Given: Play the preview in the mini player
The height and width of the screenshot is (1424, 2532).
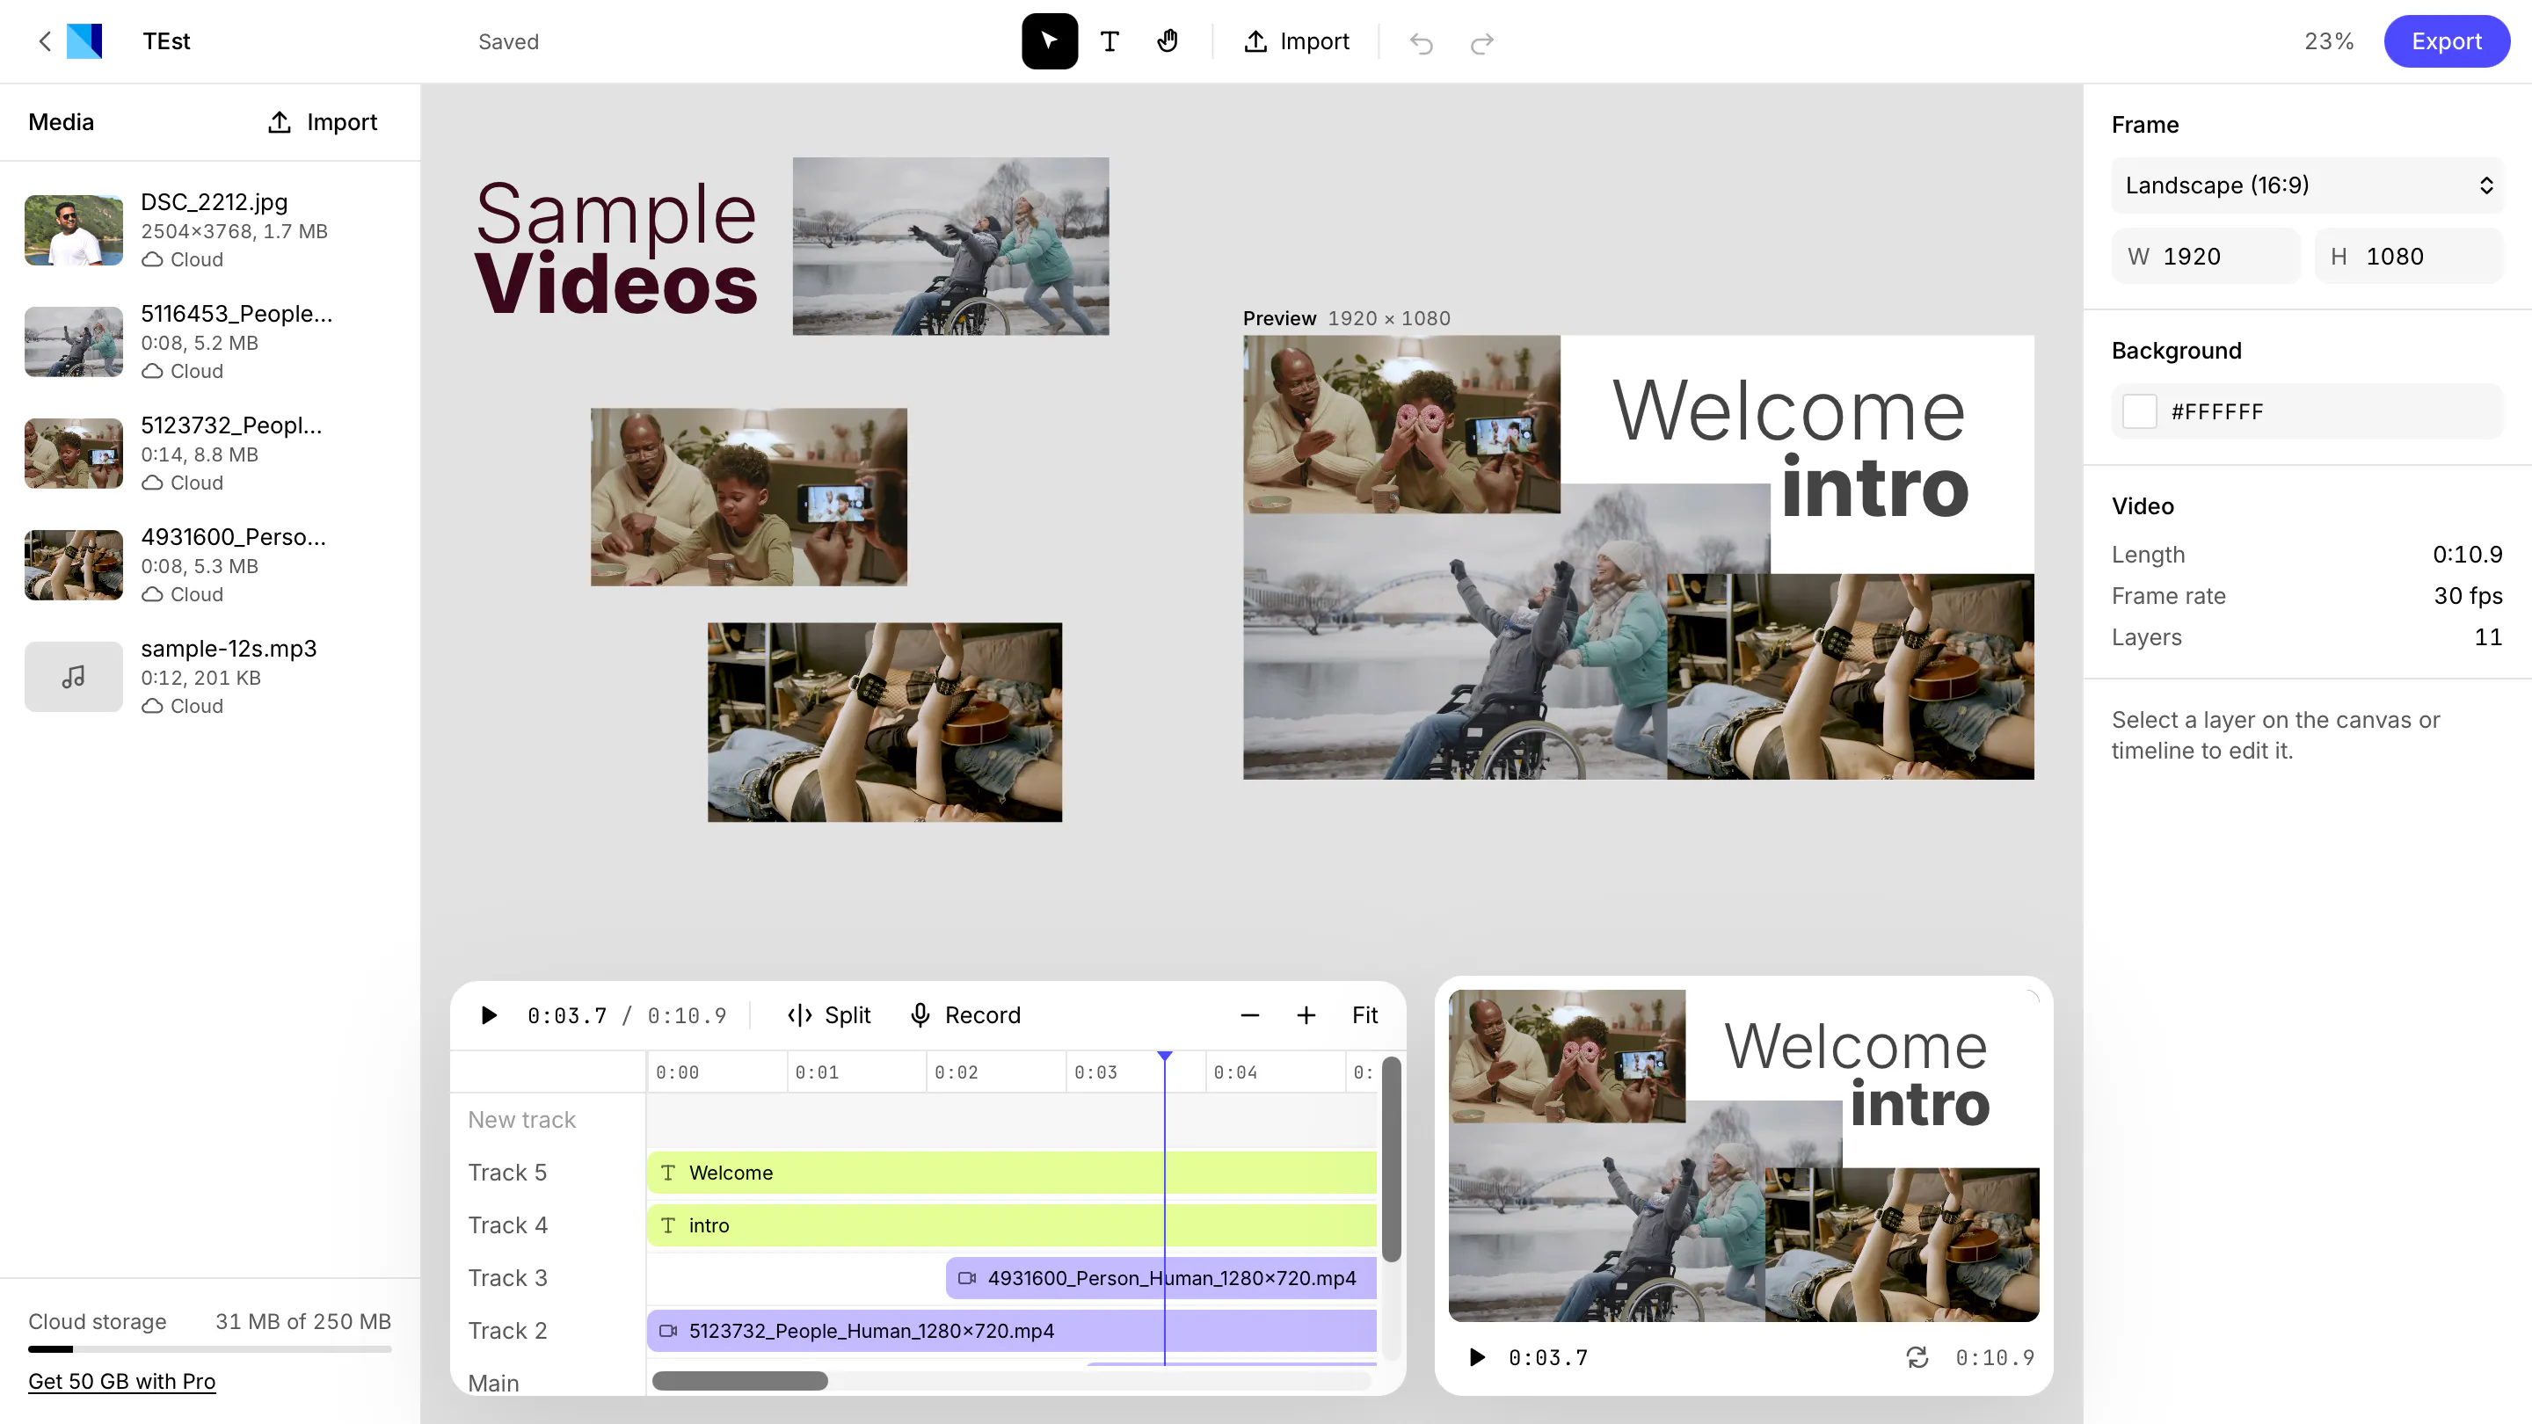Looking at the screenshot, I should (x=1476, y=1357).
